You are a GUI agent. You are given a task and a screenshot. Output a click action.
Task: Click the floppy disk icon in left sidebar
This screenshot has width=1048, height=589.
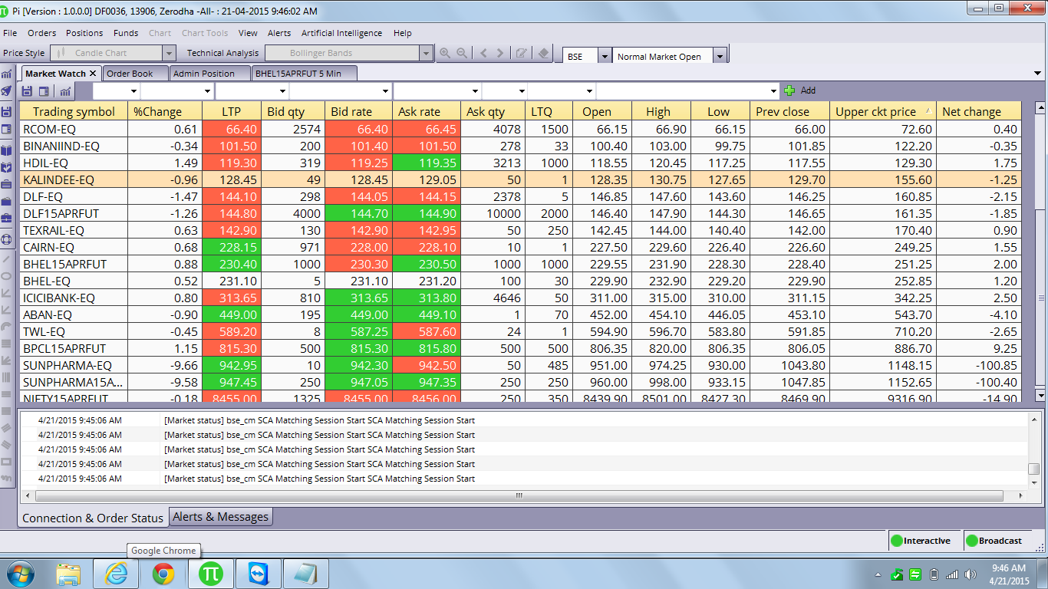tap(7, 111)
